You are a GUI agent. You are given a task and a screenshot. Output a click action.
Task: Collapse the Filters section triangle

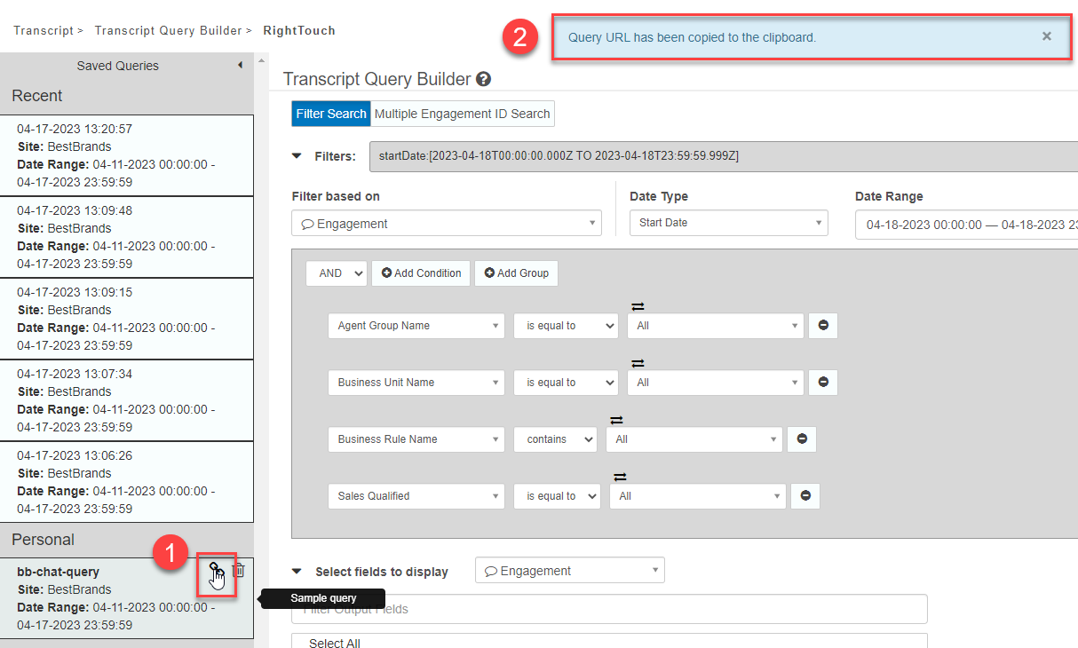click(297, 156)
